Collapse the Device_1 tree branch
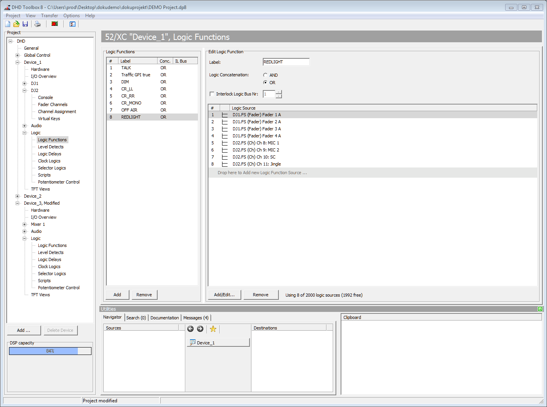The image size is (547, 407). 17,62
